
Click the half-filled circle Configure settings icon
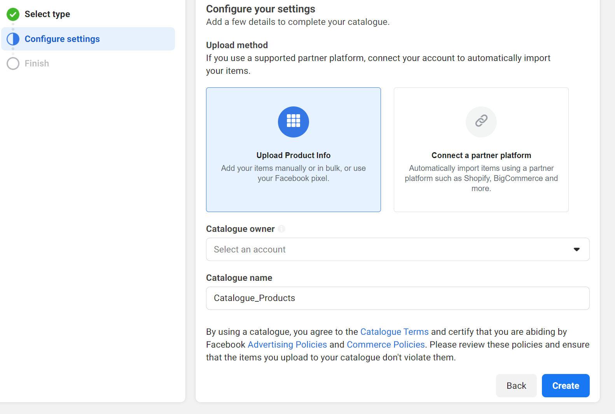tap(13, 39)
